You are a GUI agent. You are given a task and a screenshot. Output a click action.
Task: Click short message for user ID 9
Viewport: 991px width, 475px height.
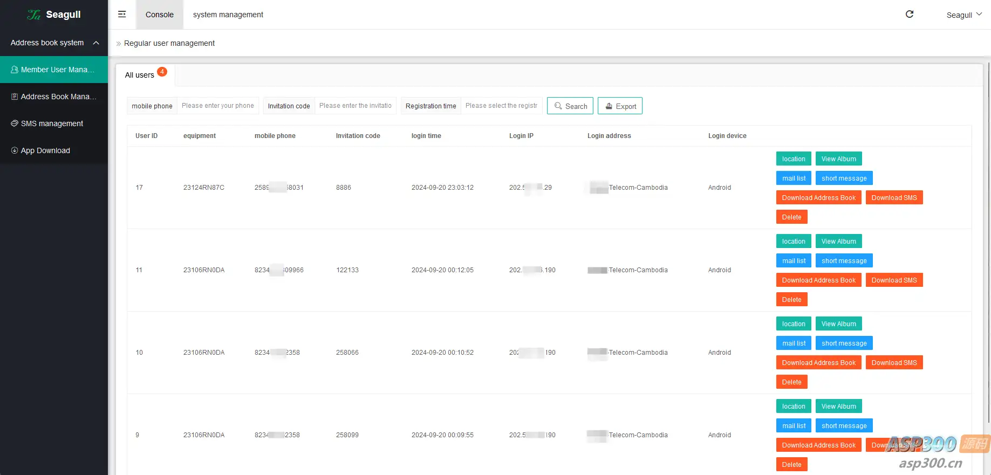tap(844, 426)
